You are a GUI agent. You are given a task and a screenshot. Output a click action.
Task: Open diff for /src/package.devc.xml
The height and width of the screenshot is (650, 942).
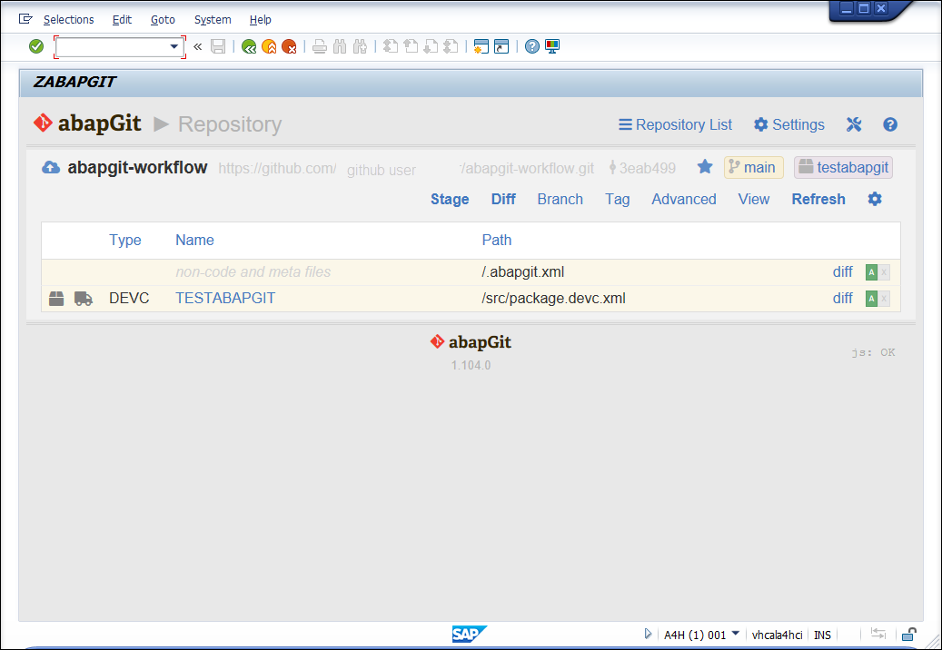pos(842,299)
